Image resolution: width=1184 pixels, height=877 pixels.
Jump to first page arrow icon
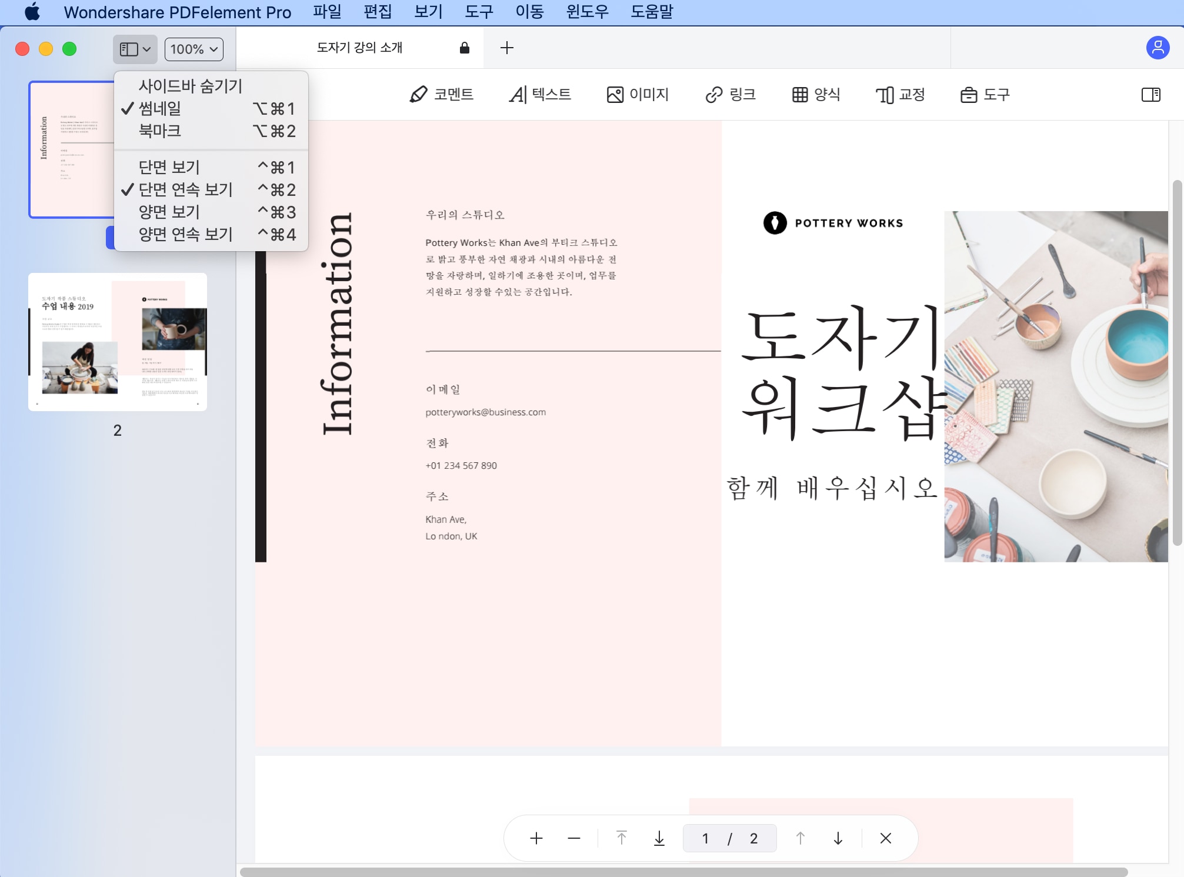[x=621, y=838]
